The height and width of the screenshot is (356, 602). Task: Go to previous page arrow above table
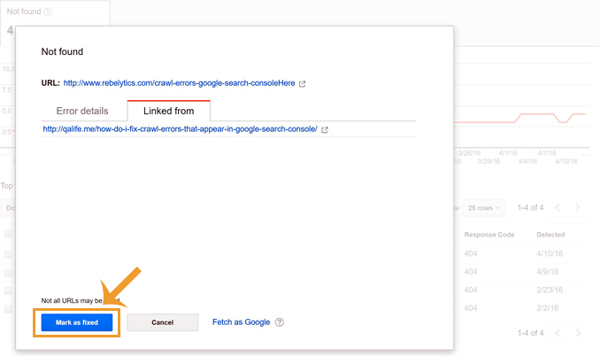(558, 208)
